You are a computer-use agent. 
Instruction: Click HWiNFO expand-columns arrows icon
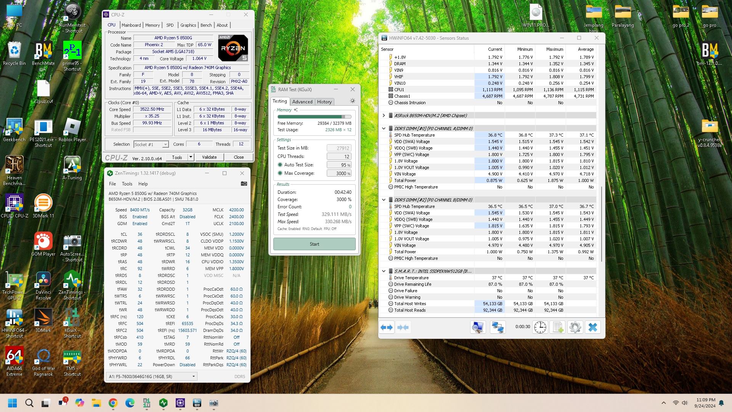point(387,327)
